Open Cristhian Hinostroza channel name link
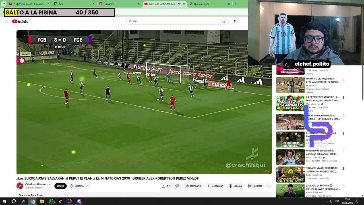 pyautogui.click(x=38, y=184)
